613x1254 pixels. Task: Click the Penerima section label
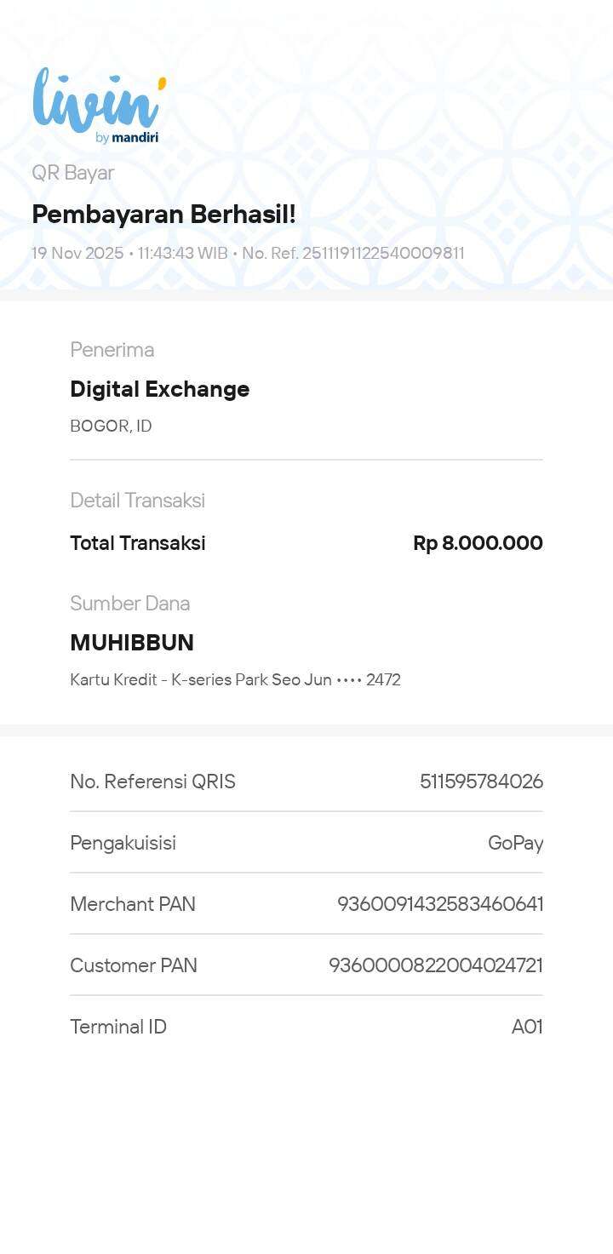(112, 350)
